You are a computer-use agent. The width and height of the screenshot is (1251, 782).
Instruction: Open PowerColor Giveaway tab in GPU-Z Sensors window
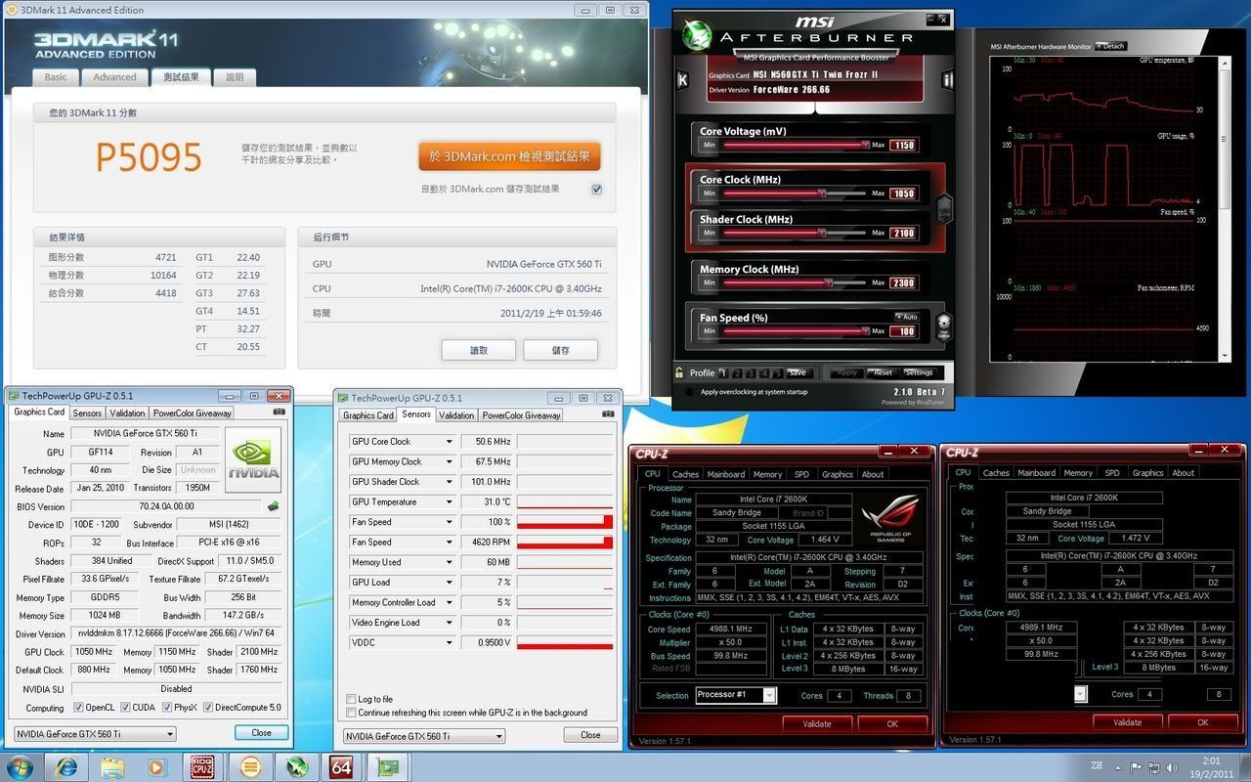tap(522, 414)
